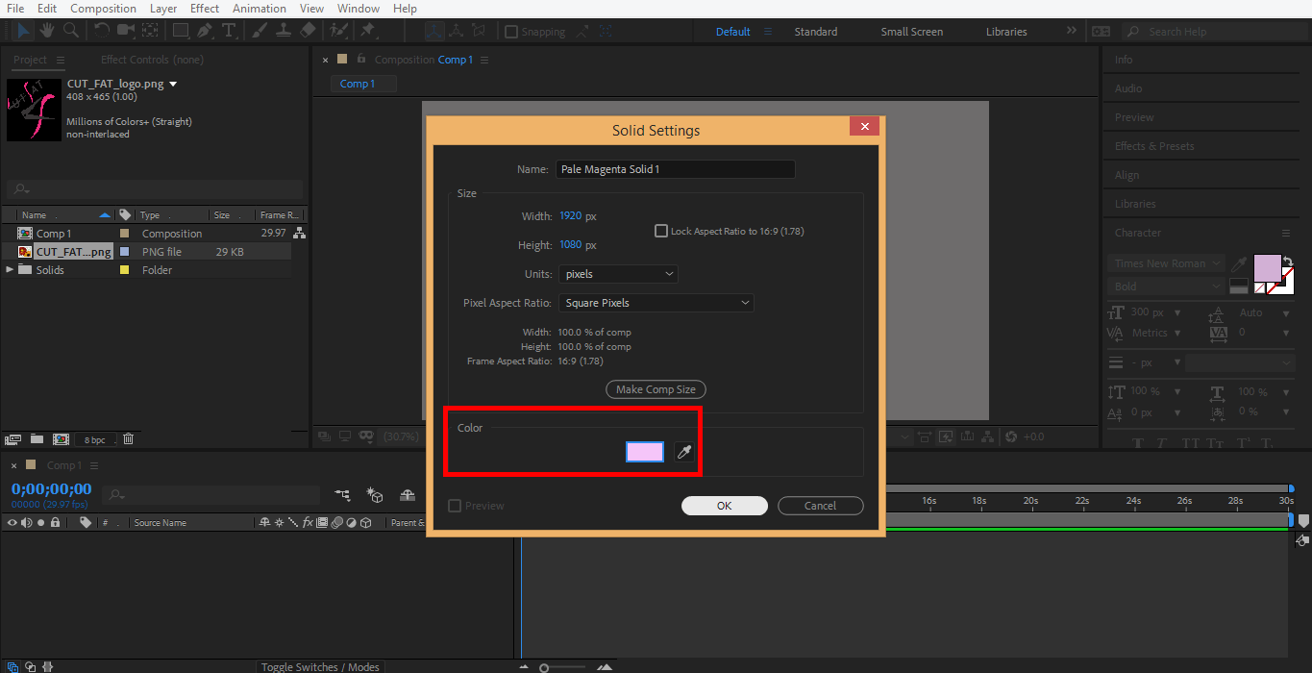Click the shy layers icon in timeline
Screen dimensions: 1312x673
(408, 494)
